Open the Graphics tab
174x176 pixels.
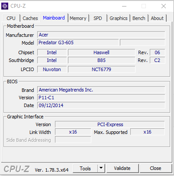[119, 18]
